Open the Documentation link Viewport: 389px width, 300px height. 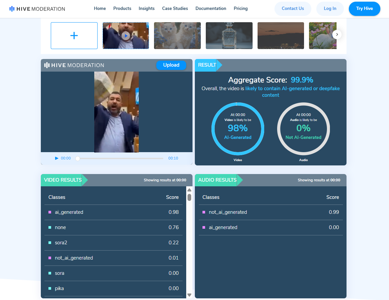[x=211, y=9]
